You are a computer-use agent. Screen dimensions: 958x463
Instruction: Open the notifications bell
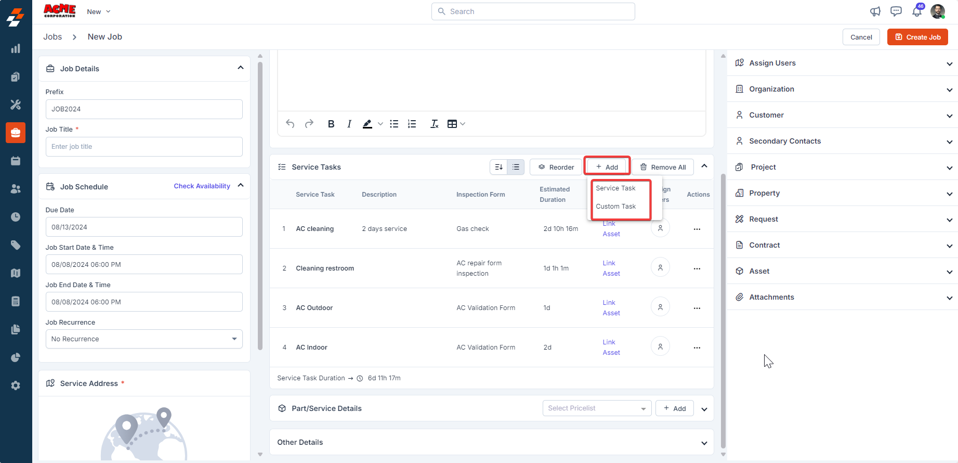point(917,11)
